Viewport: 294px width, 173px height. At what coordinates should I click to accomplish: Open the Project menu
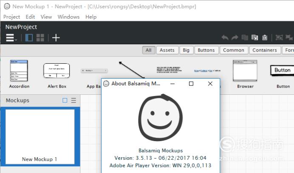tap(11, 17)
